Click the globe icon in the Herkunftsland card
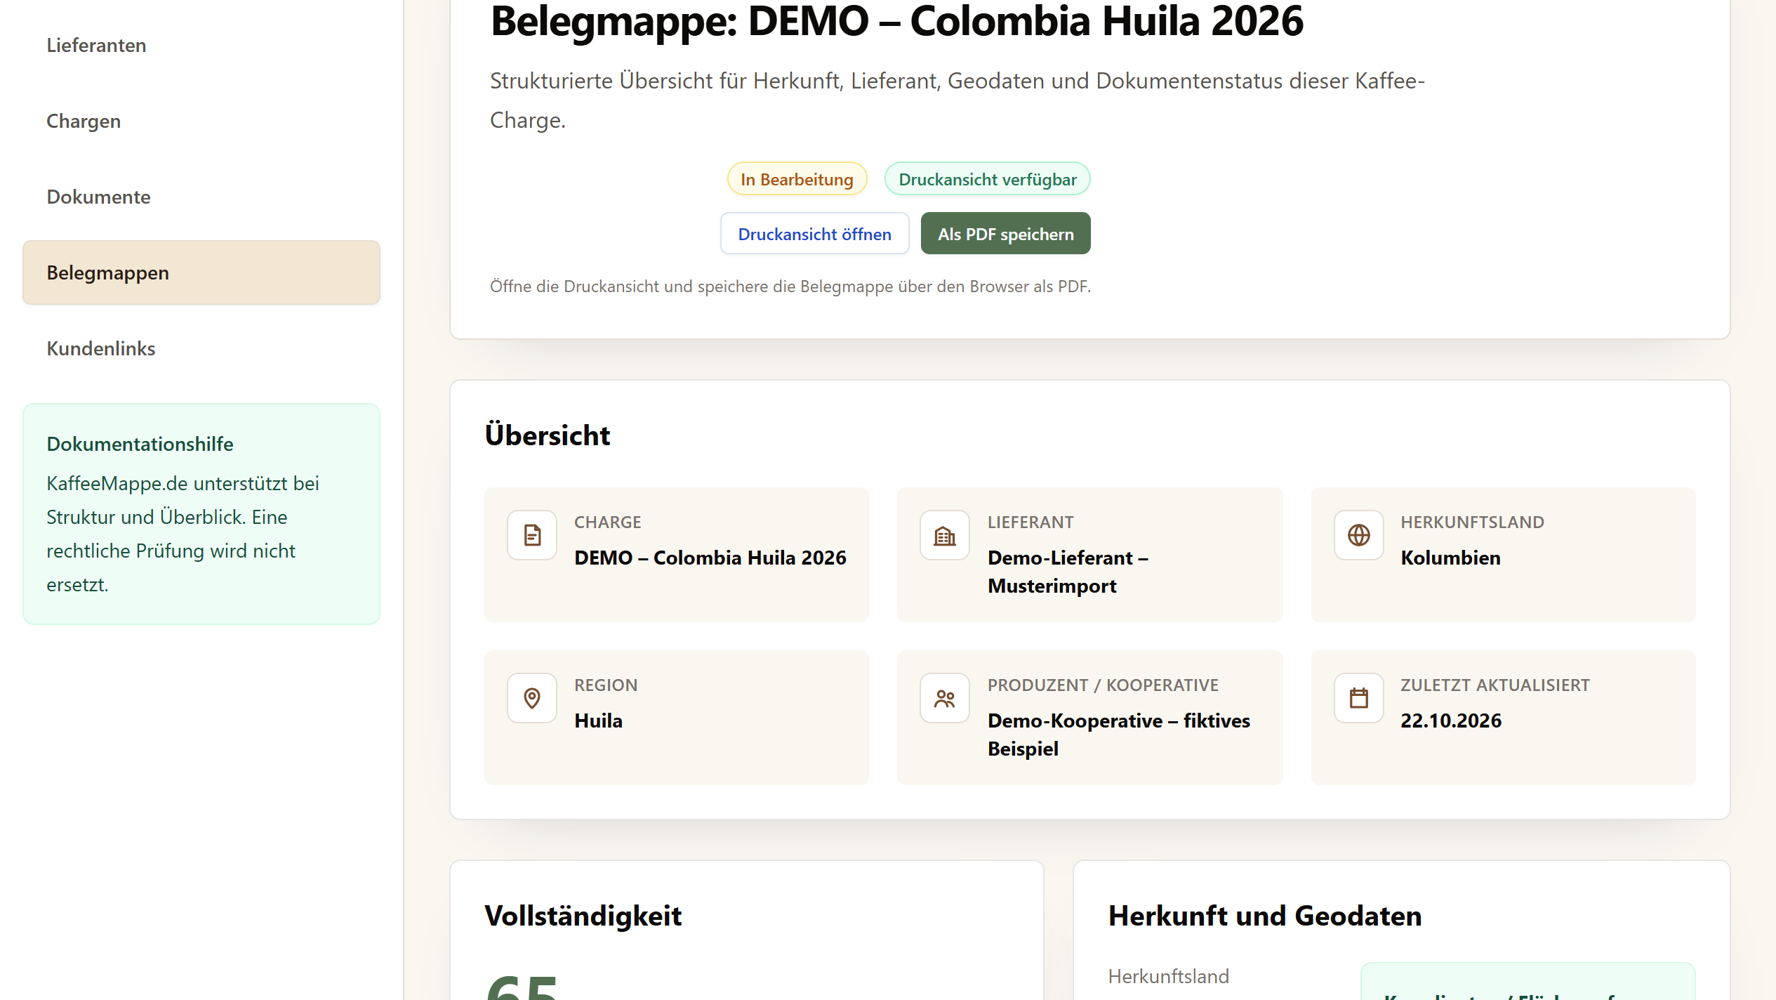 [x=1359, y=535]
